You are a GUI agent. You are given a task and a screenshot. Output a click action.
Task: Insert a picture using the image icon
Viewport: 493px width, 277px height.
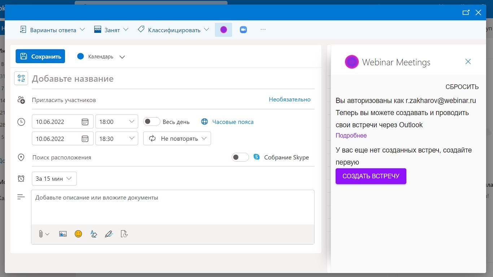[x=63, y=234]
